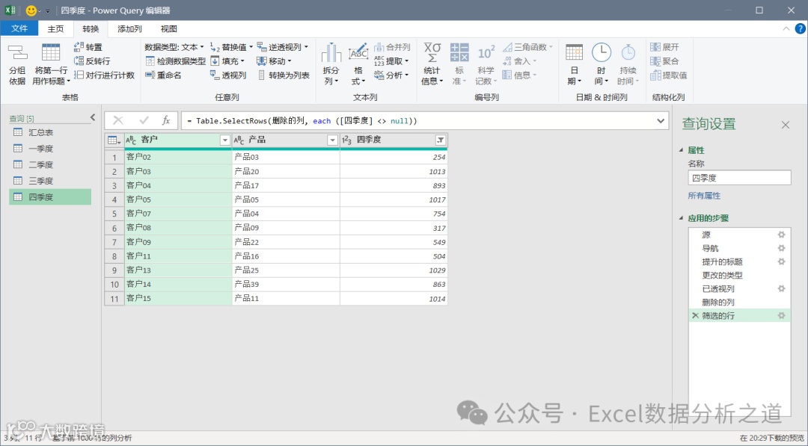This screenshot has height=446, width=808.
Task: Collapse the 属性 section triangle
Action: coord(682,150)
